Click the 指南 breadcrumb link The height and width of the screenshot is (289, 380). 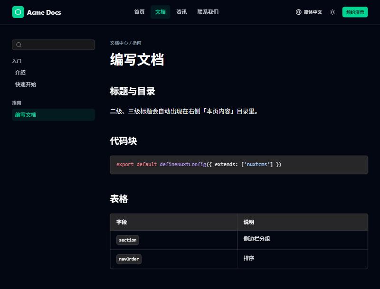pos(137,43)
